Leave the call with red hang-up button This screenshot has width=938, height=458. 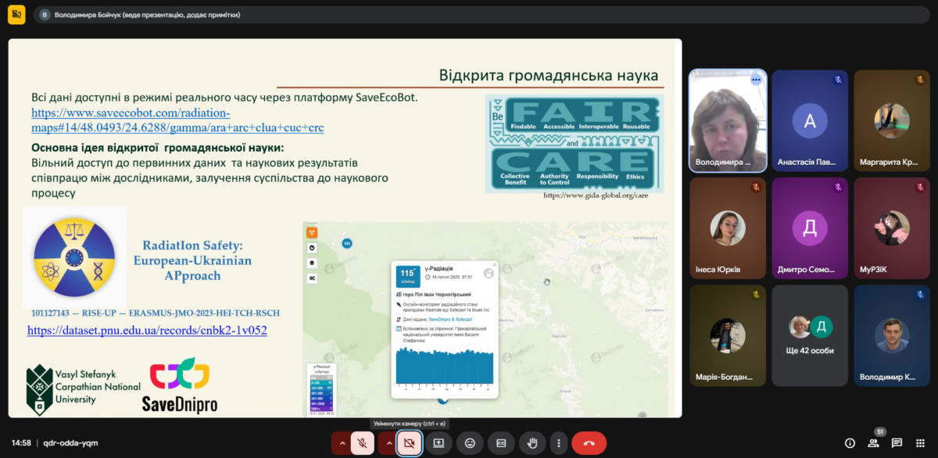589,443
